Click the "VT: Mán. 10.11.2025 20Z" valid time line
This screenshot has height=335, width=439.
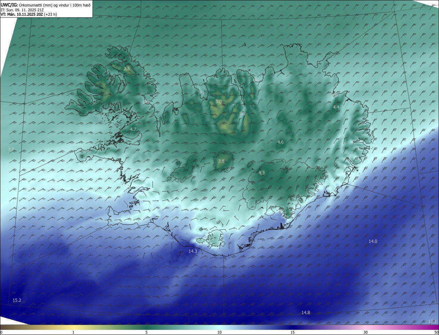tap(28, 14)
